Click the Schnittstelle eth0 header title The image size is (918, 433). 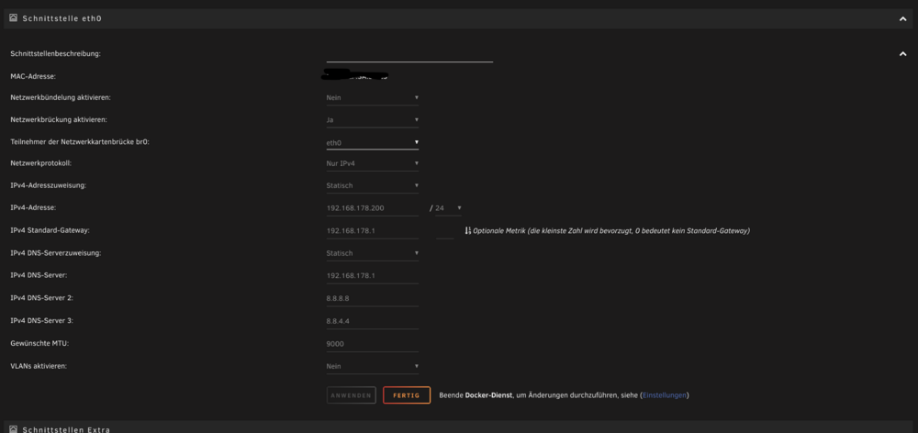pyautogui.click(x=62, y=18)
